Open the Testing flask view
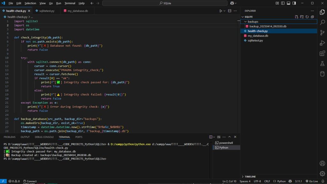Image resolution: width=327 pixels, height=184 pixels. point(322,64)
